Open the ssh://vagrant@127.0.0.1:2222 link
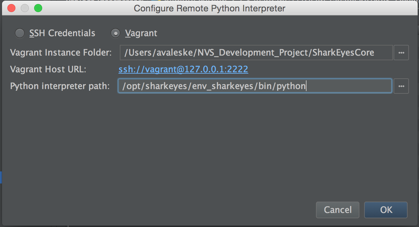419x227 pixels. pos(183,69)
